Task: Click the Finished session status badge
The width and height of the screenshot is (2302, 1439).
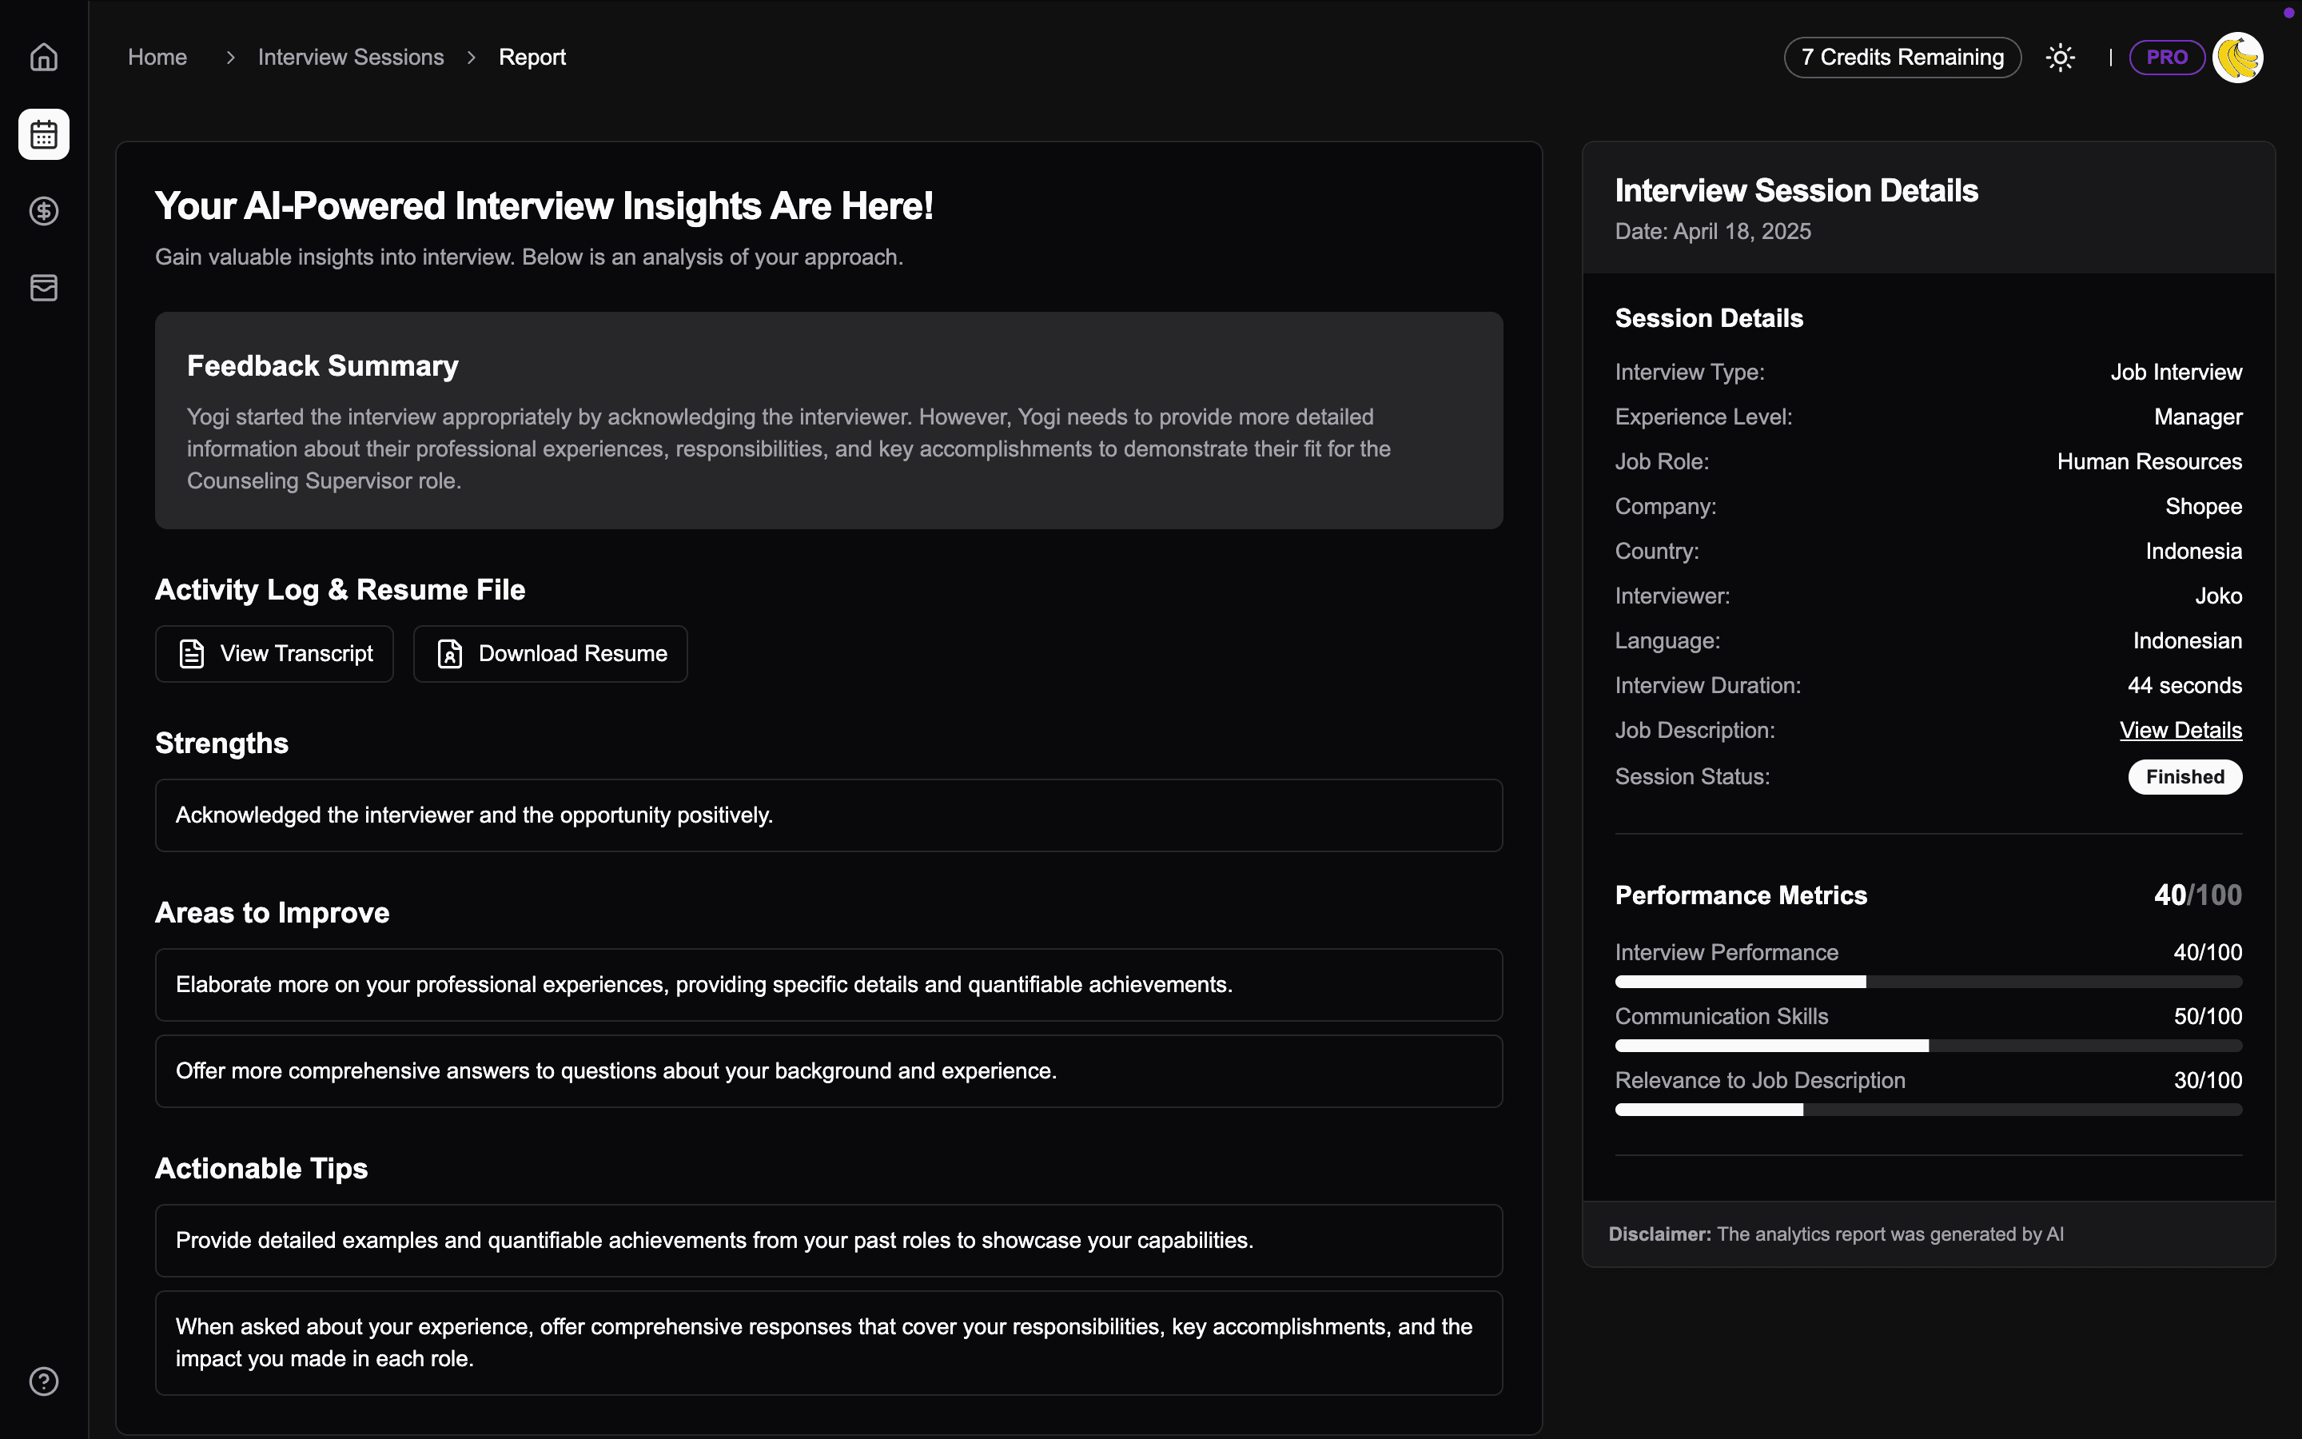Action: coord(2184,775)
